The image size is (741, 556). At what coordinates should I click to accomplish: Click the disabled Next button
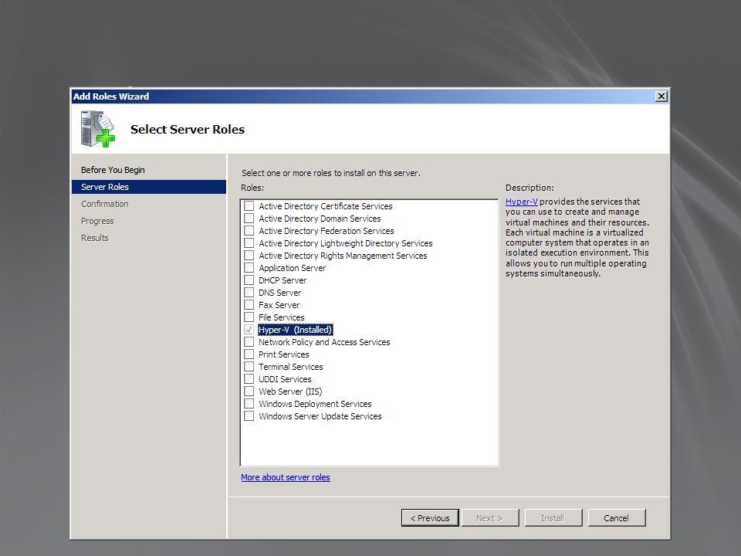490,517
